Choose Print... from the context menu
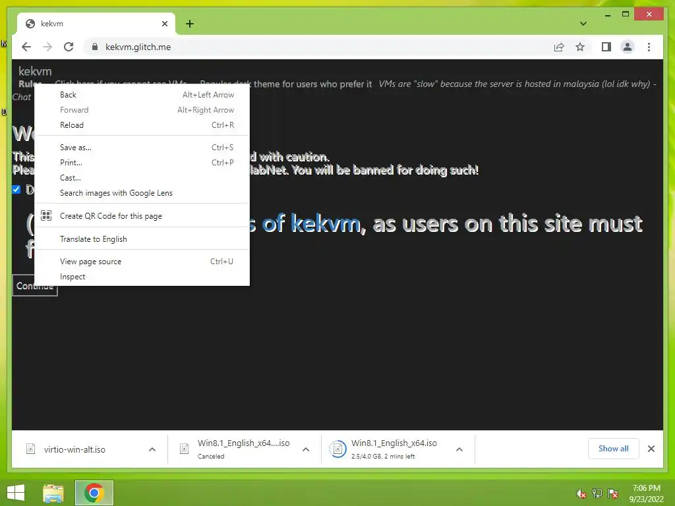This screenshot has width=675, height=506. pyautogui.click(x=142, y=163)
